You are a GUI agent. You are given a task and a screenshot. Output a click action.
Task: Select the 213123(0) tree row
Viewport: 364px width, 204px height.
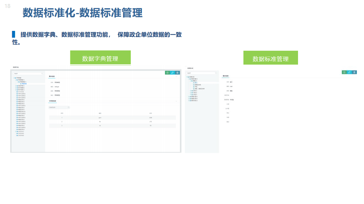pyautogui.click(x=21, y=92)
